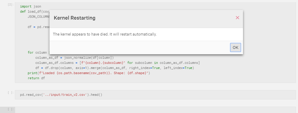Screen dimensions: 298x113
Task: Click the prompt of the last empty cell
Action: [11, 109]
